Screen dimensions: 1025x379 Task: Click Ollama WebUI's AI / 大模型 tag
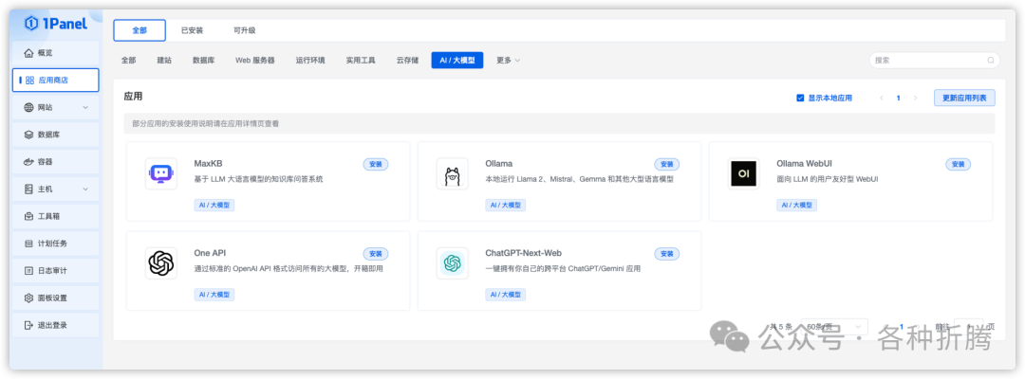797,205
